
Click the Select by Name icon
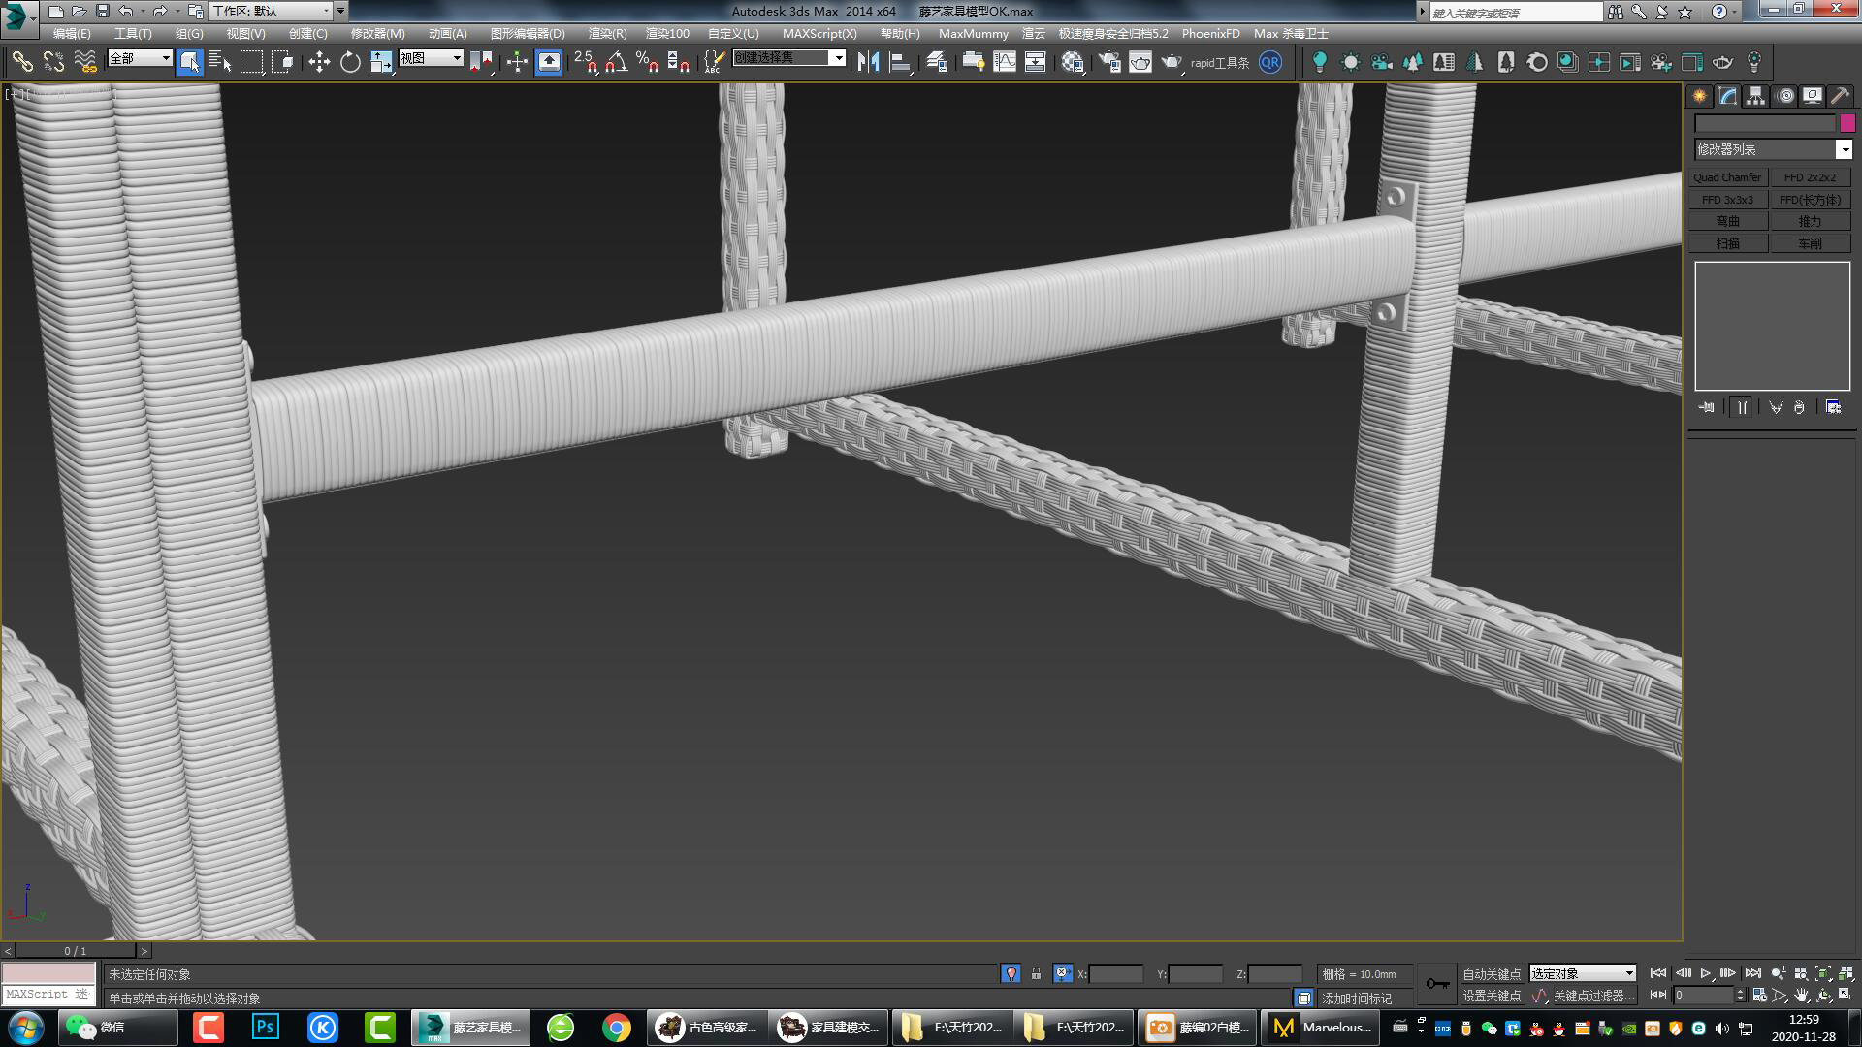pos(220,63)
